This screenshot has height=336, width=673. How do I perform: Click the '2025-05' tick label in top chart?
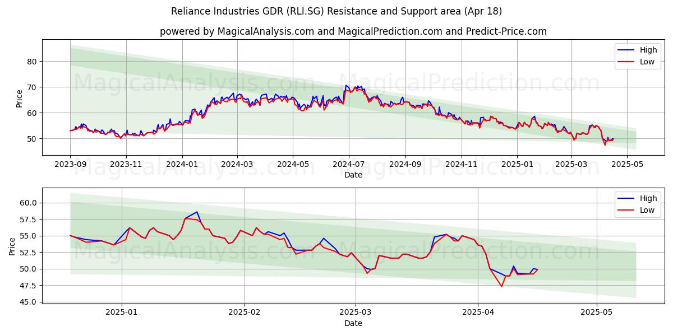pos(627,166)
